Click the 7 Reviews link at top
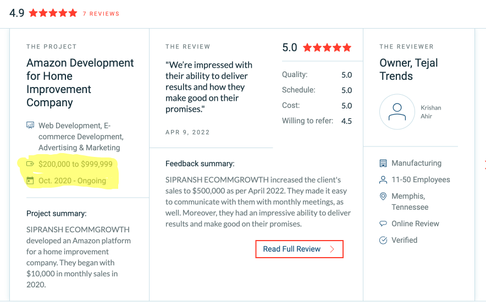 point(101,13)
